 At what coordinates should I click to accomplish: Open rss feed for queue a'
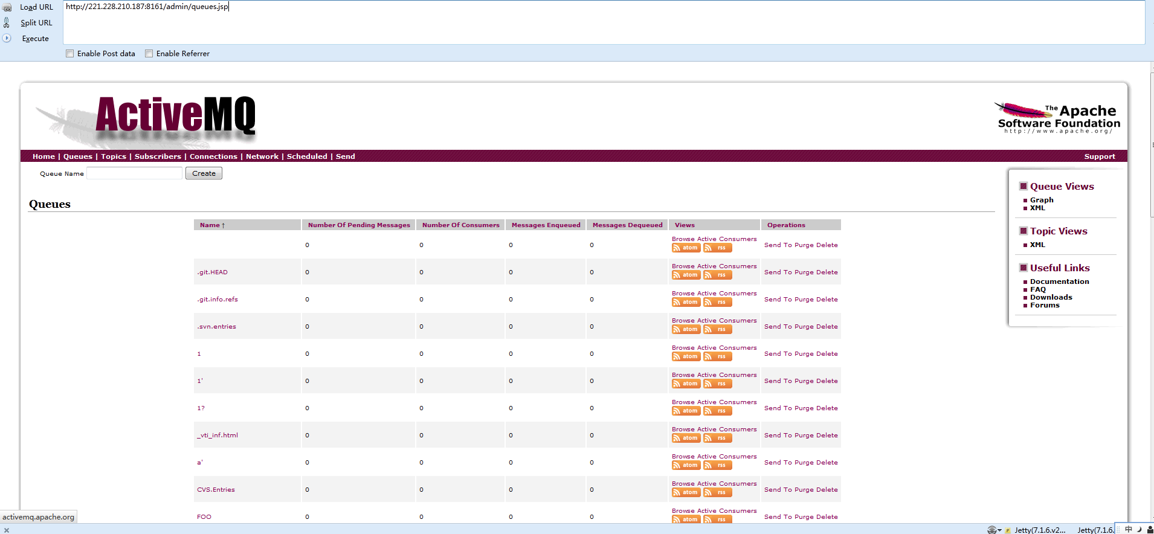[717, 465]
